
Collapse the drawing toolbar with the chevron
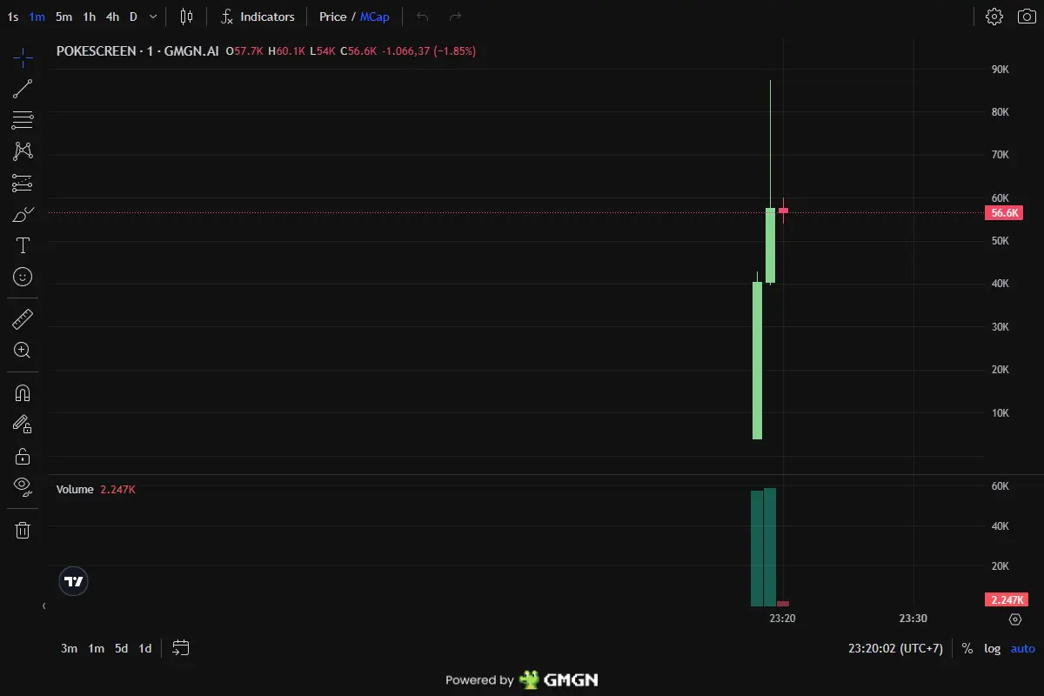coord(43,606)
